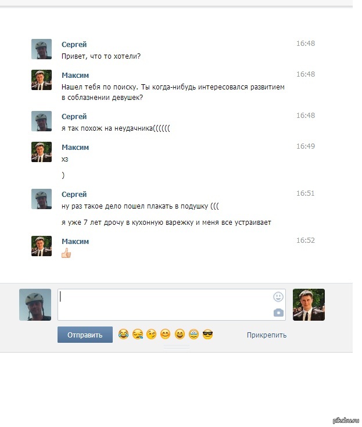This screenshot has width=362, height=427.
Task: Open the emoji picker smiley icon
Action: pos(278,297)
